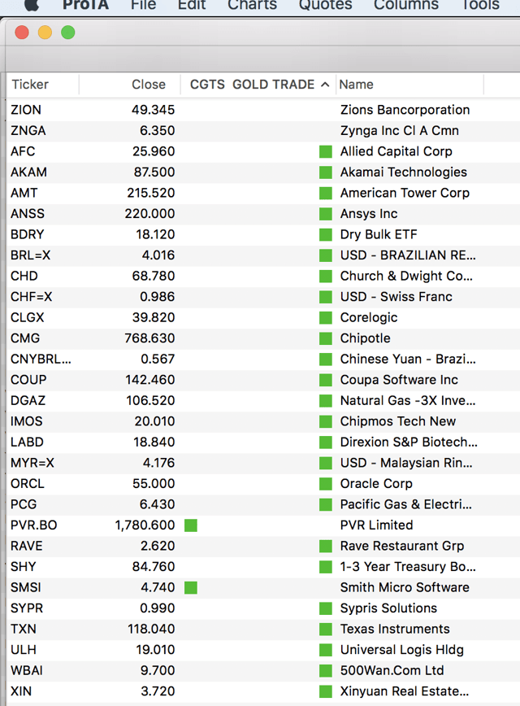Click green indicator in ANSS row
Screen dimensions: 520x706
coord(326,214)
